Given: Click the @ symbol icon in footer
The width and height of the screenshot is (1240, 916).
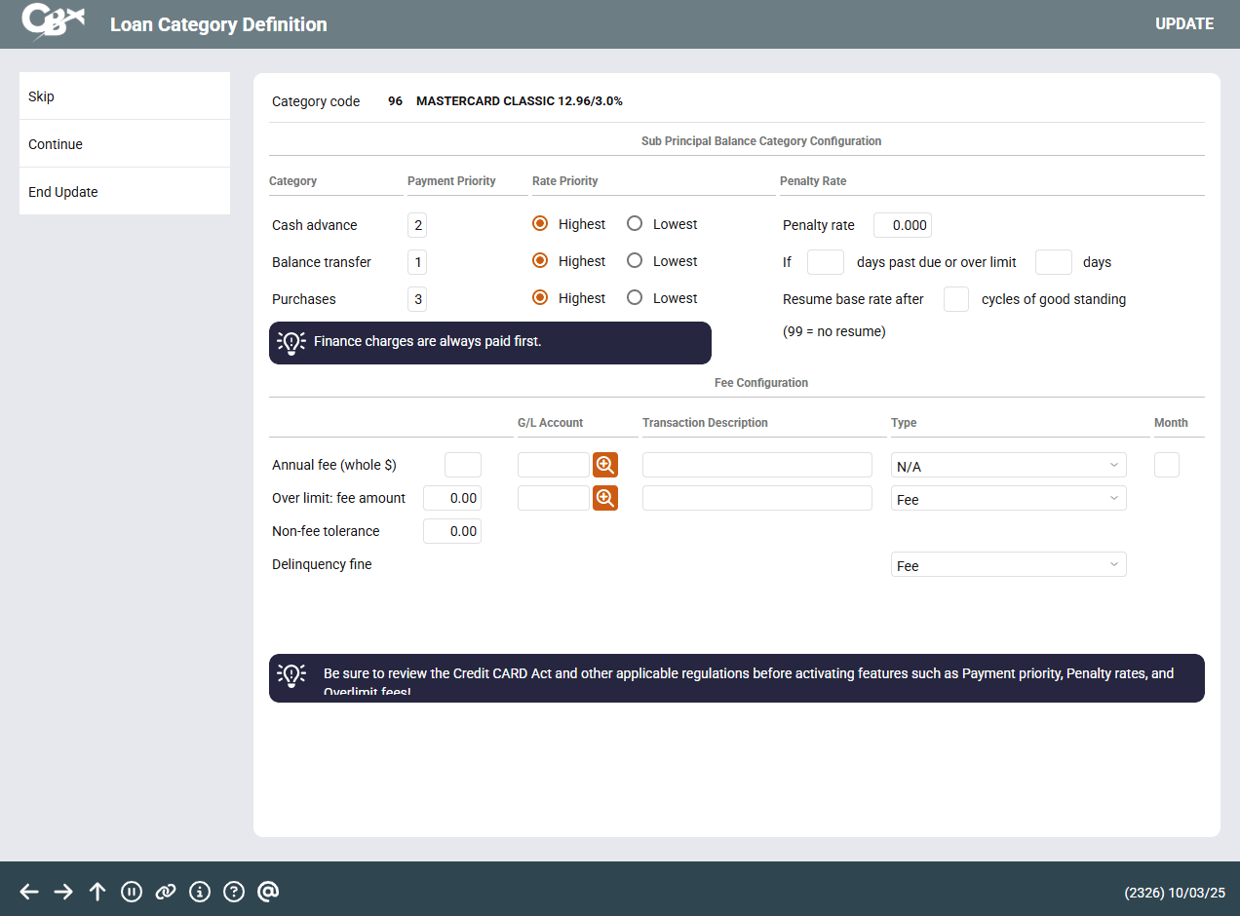Looking at the screenshot, I should click(269, 892).
